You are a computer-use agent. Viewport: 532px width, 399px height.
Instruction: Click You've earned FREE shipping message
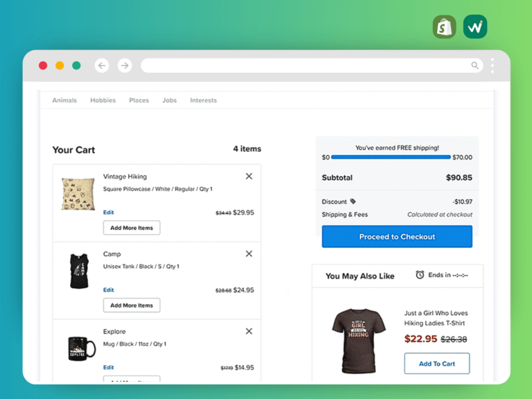click(397, 148)
